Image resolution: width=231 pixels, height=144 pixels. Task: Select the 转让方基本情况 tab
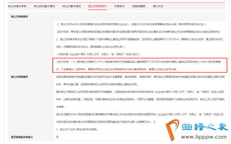(x=71, y=6)
